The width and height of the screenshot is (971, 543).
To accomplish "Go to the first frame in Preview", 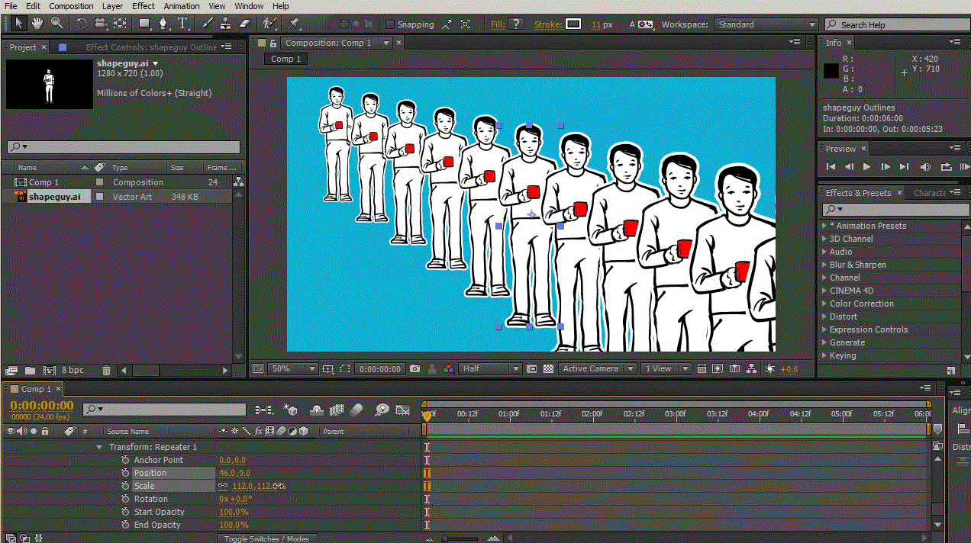I will pos(831,166).
